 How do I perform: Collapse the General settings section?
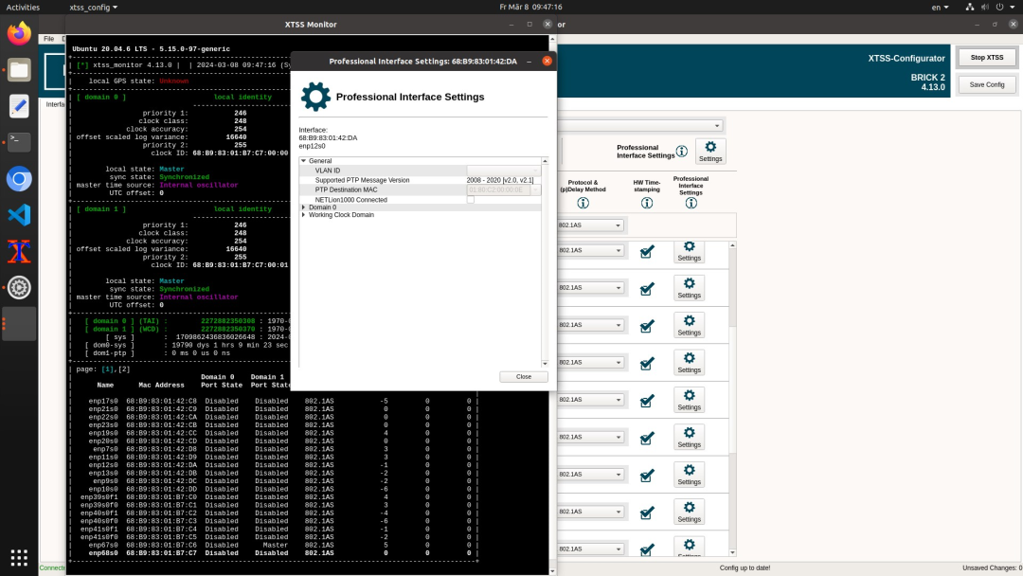pyautogui.click(x=304, y=161)
